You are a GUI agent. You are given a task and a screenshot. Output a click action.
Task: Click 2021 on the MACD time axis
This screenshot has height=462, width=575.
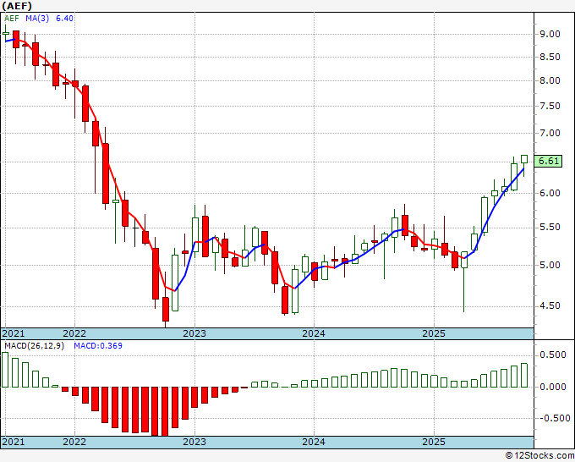(14, 442)
